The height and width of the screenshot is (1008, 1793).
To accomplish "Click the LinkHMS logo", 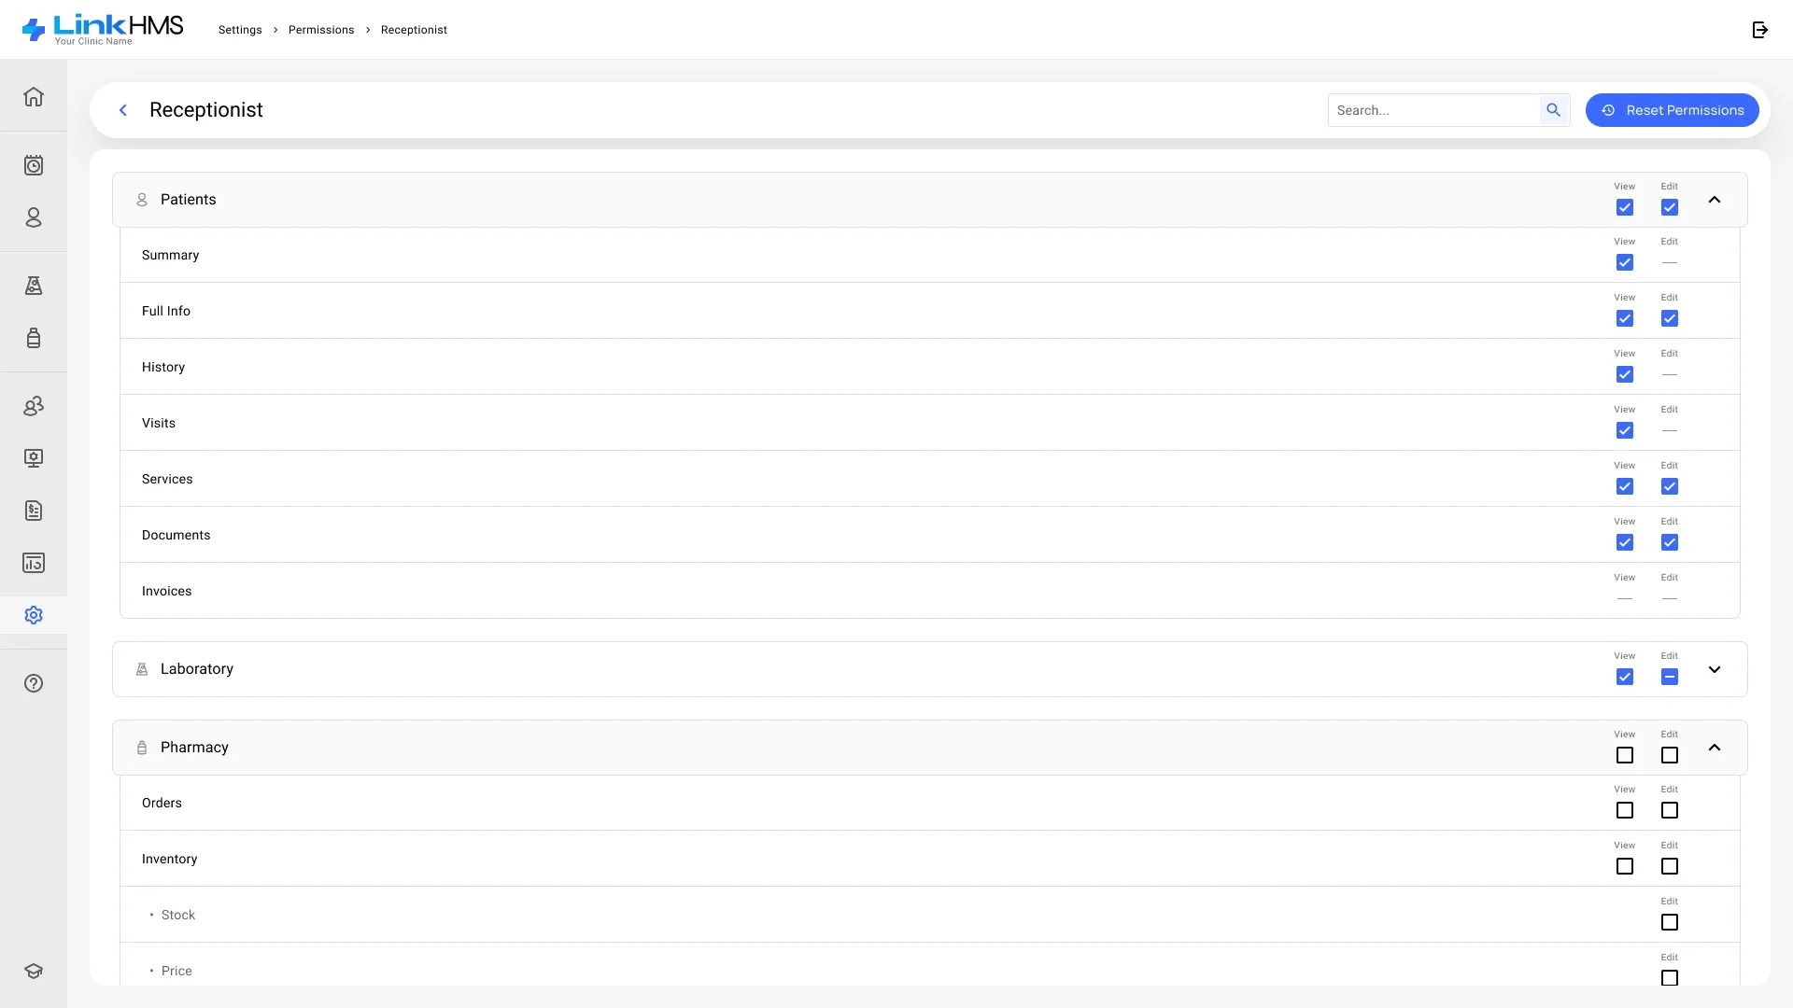I will tap(103, 29).
